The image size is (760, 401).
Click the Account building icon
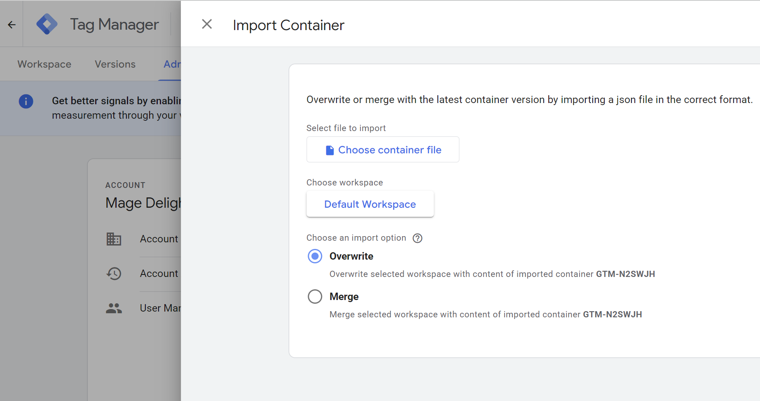114,239
